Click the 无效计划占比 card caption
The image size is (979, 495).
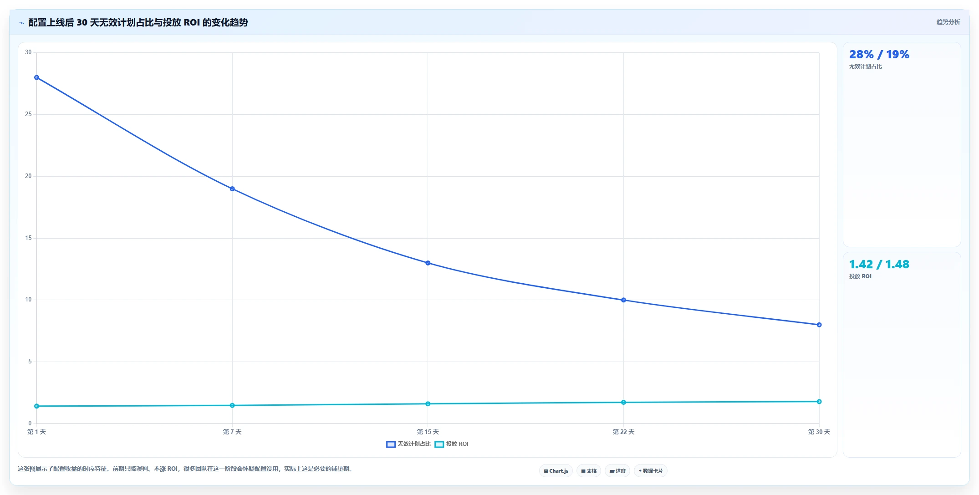pyautogui.click(x=865, y=66)
